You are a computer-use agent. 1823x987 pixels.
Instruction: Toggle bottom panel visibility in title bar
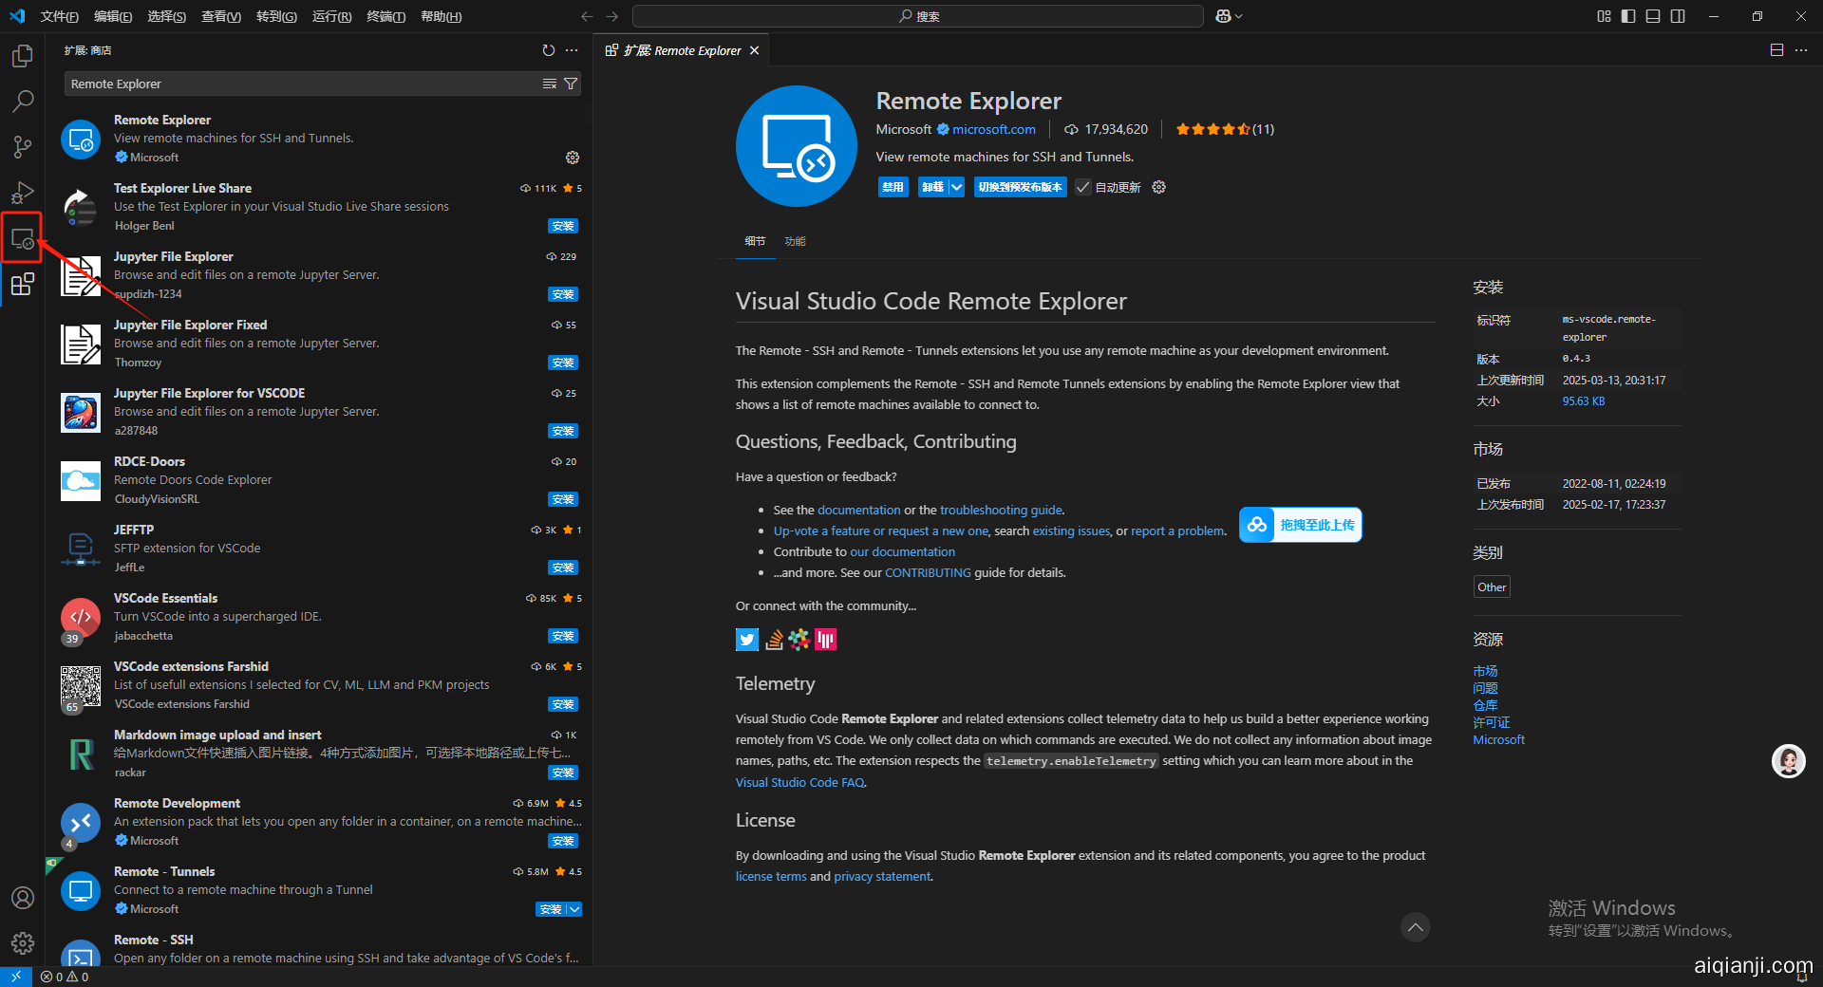[1653, 16]
